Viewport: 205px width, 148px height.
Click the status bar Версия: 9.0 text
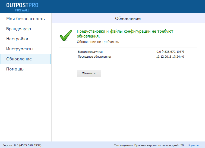tap(22, 145)
